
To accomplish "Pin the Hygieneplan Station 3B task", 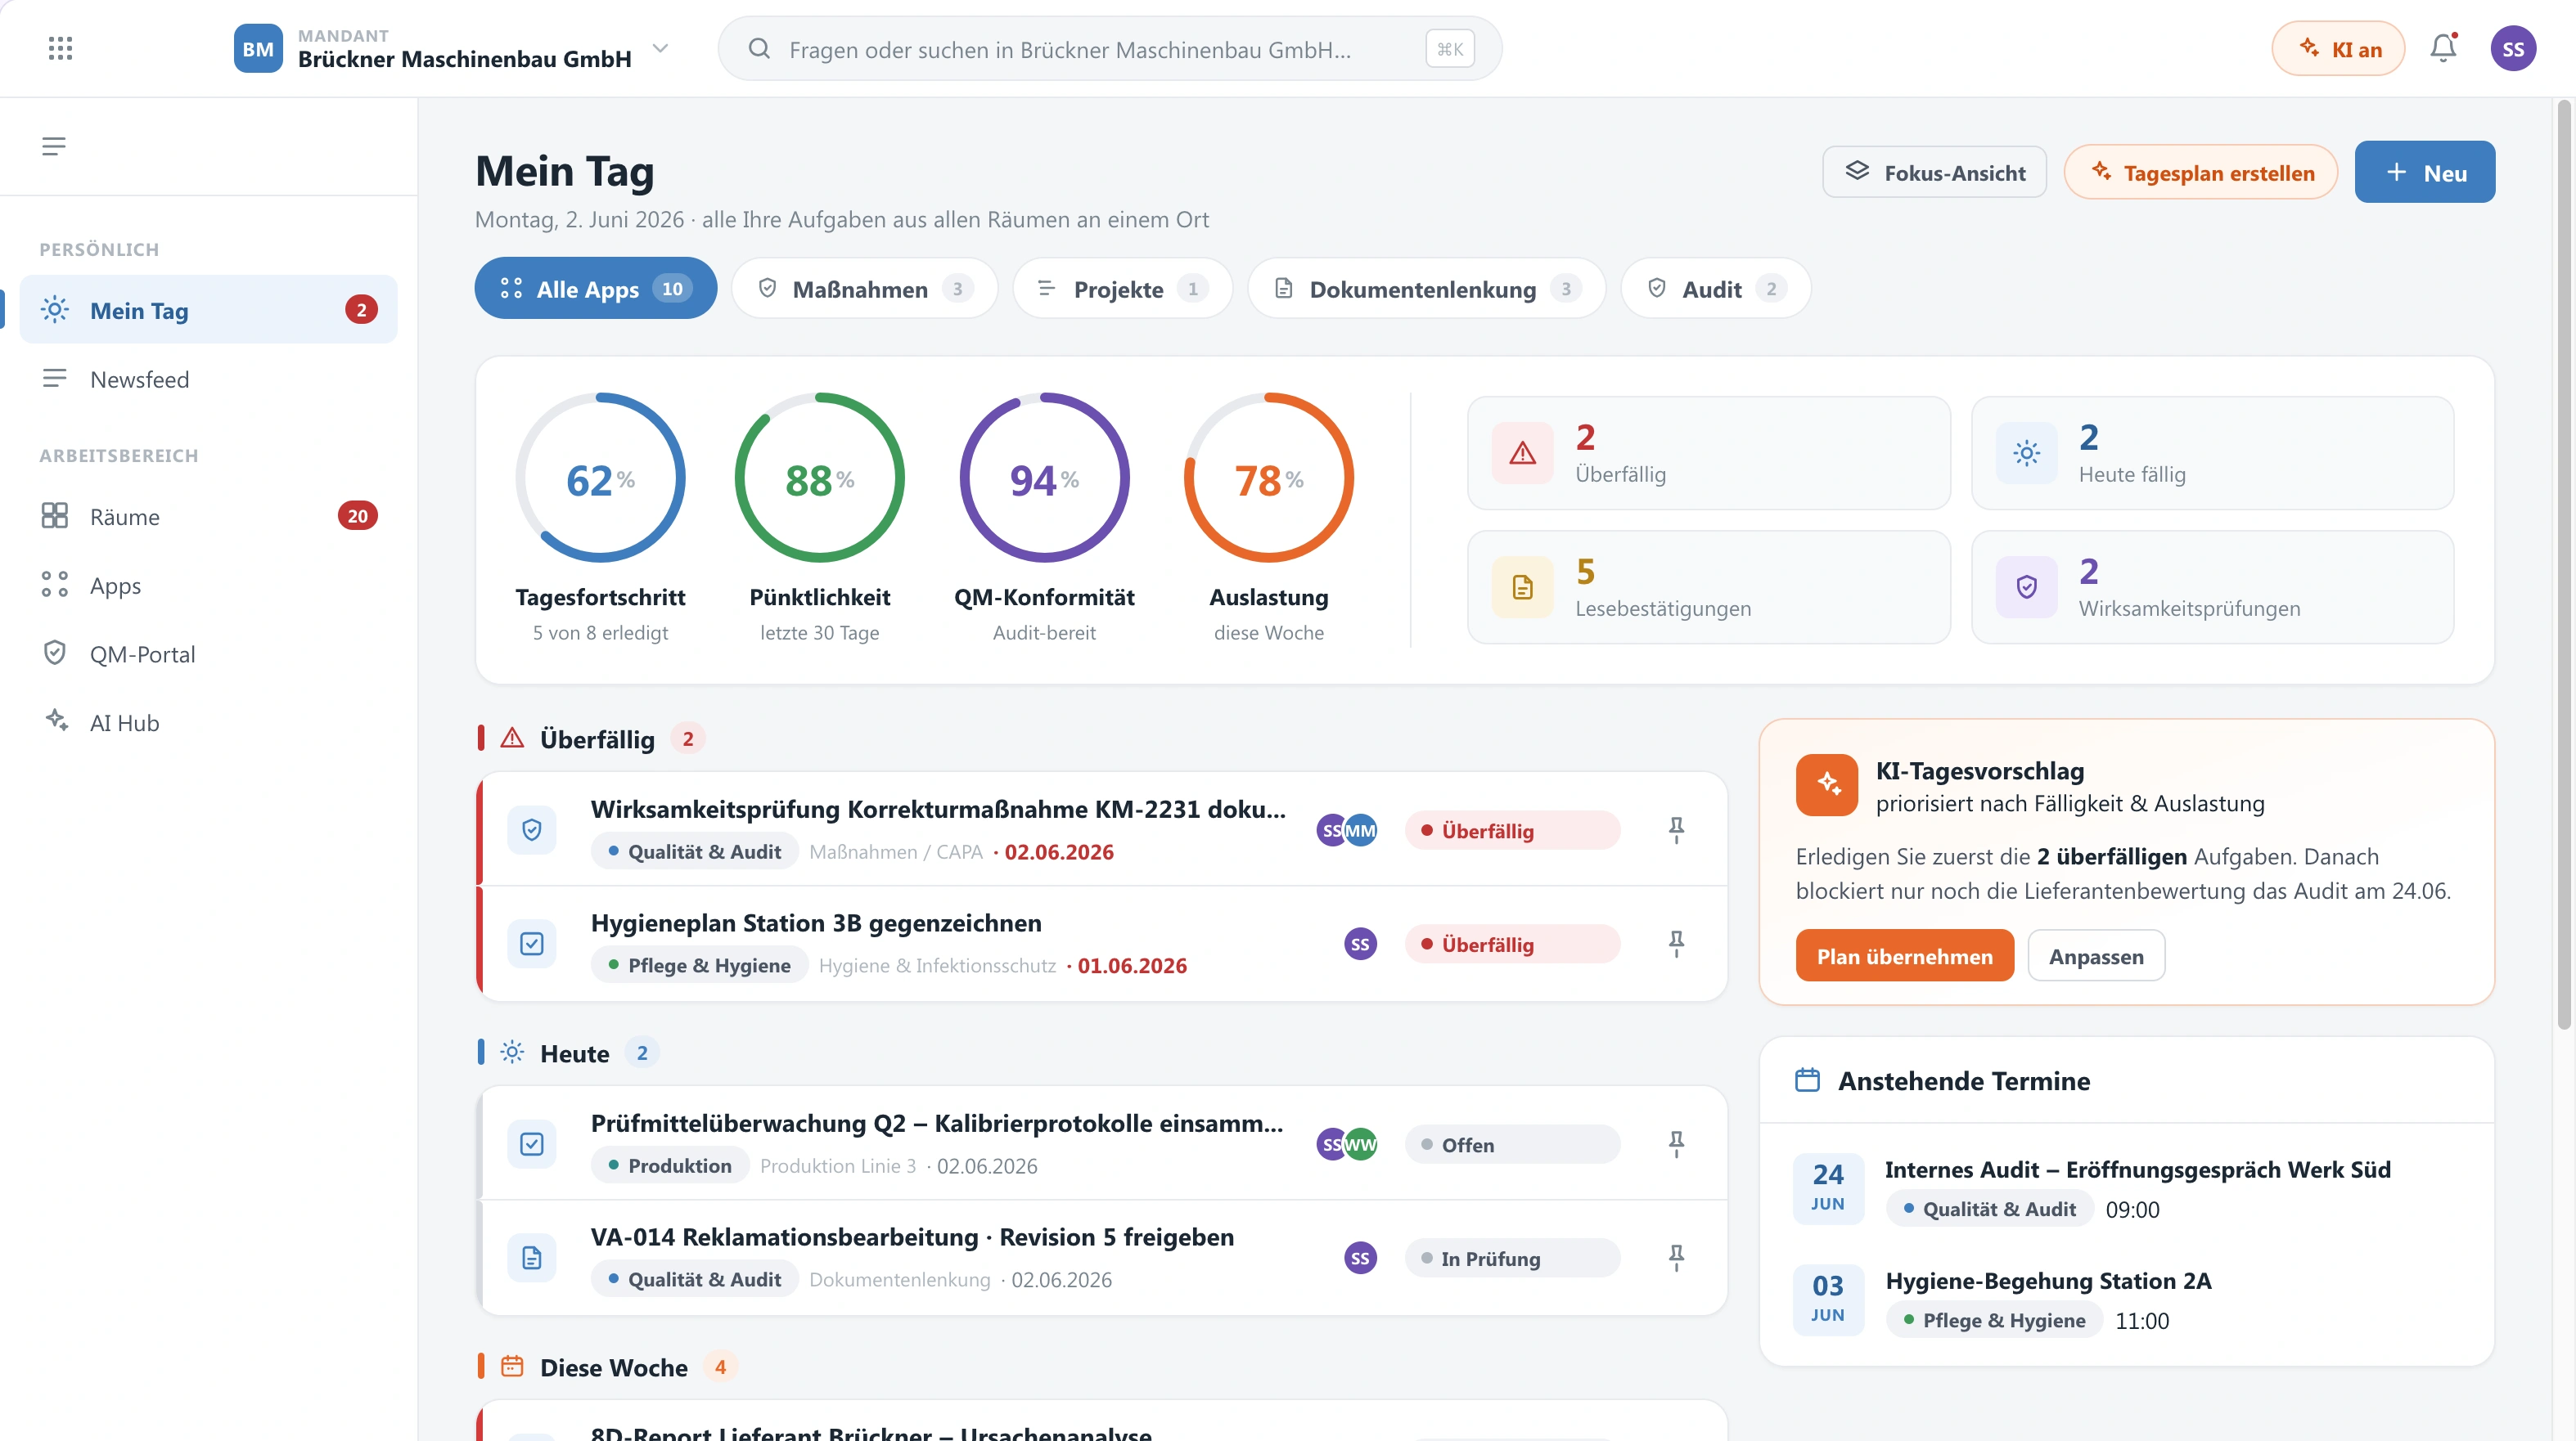I will tap(1677, 943).
